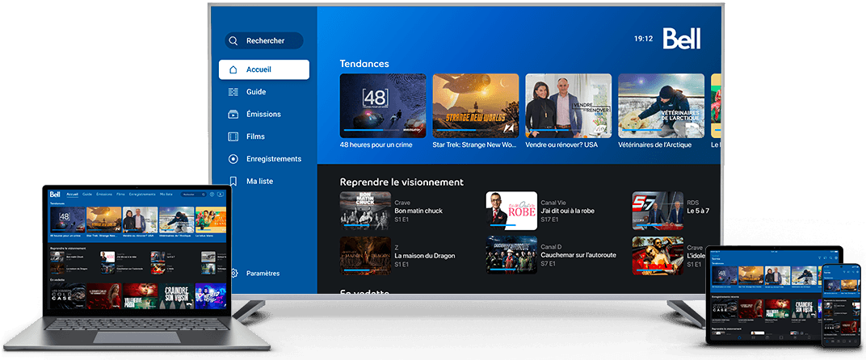Open the 48 heures pour un crime thumbnail on TV
The height and width of the screenshot is (360, 866).
[383, 106]
